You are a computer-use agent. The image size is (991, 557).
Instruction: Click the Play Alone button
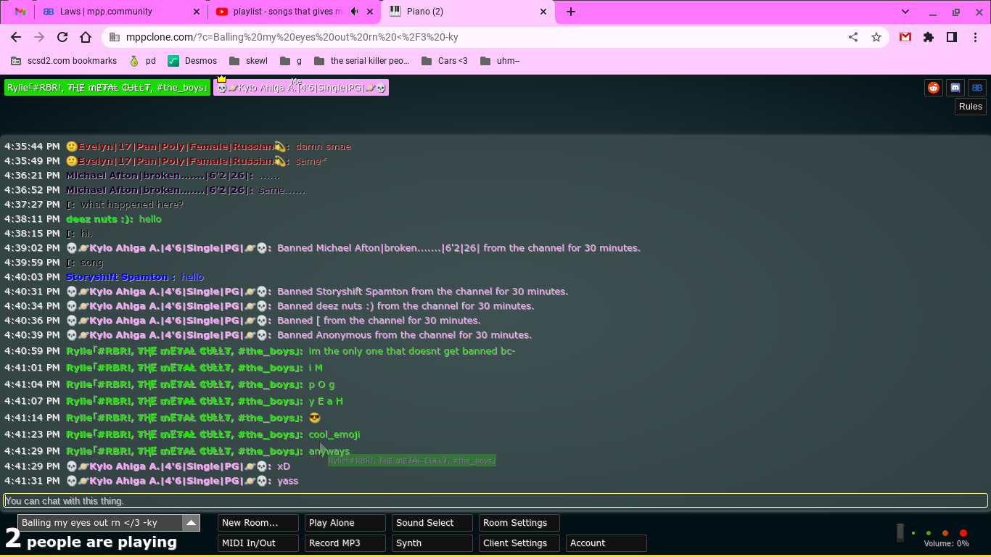click(345, 523)
